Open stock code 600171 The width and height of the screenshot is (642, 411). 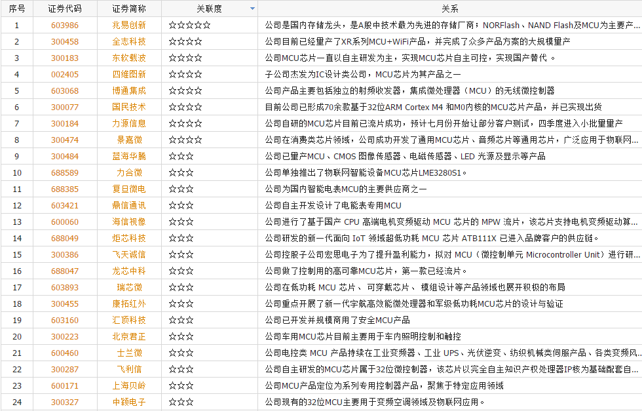tap(65, 385)
